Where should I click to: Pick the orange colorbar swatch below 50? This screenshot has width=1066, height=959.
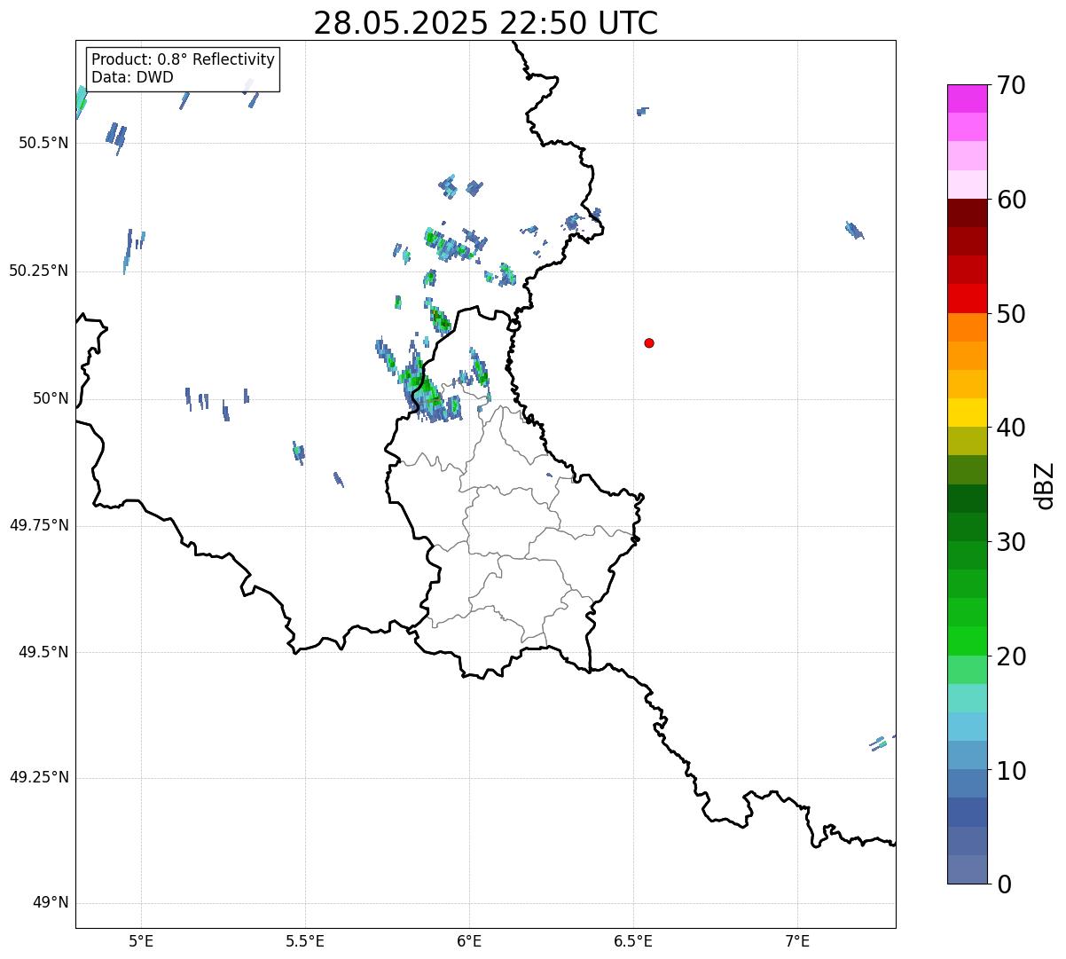(968, 327)
